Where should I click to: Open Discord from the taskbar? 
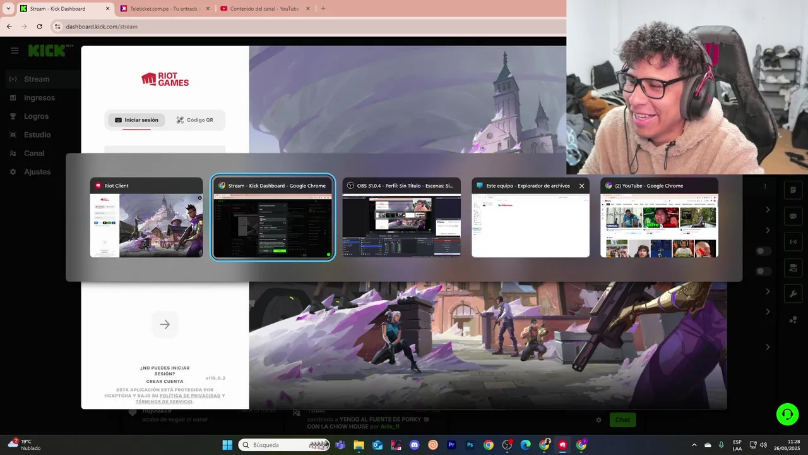414,445
